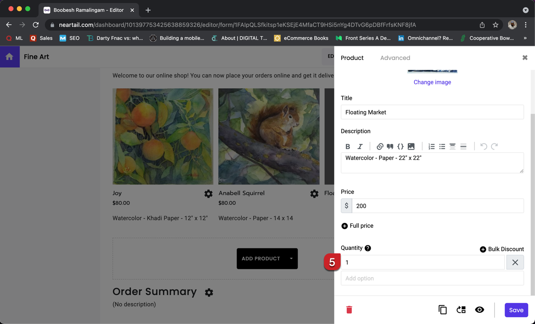
Task: Click the Bold formatting icon
Action: pyautogui.click(x=348, y=146)
